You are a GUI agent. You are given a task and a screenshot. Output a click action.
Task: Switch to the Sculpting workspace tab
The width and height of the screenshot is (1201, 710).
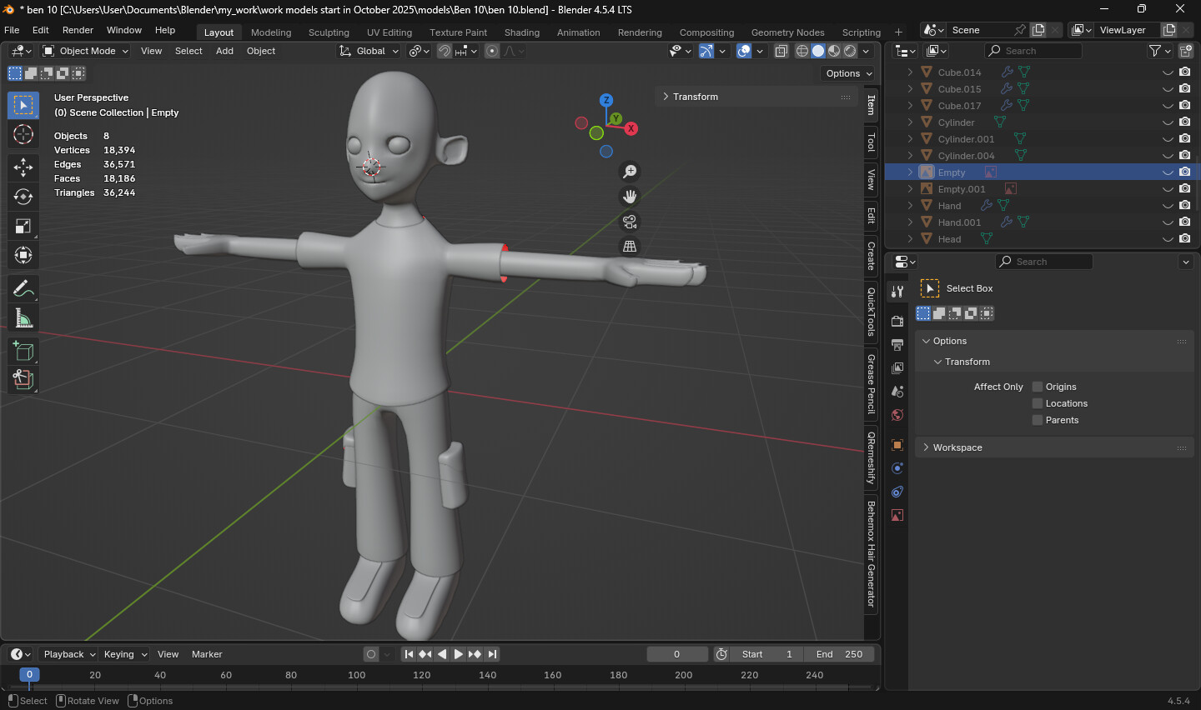[329, 32]
